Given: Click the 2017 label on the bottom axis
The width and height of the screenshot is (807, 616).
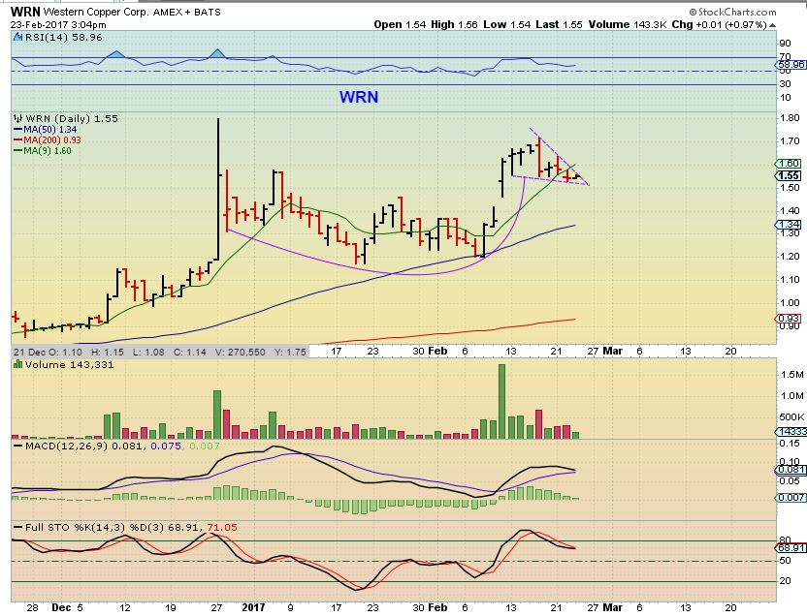Looking at the screenshot, I should click(253, 607).
